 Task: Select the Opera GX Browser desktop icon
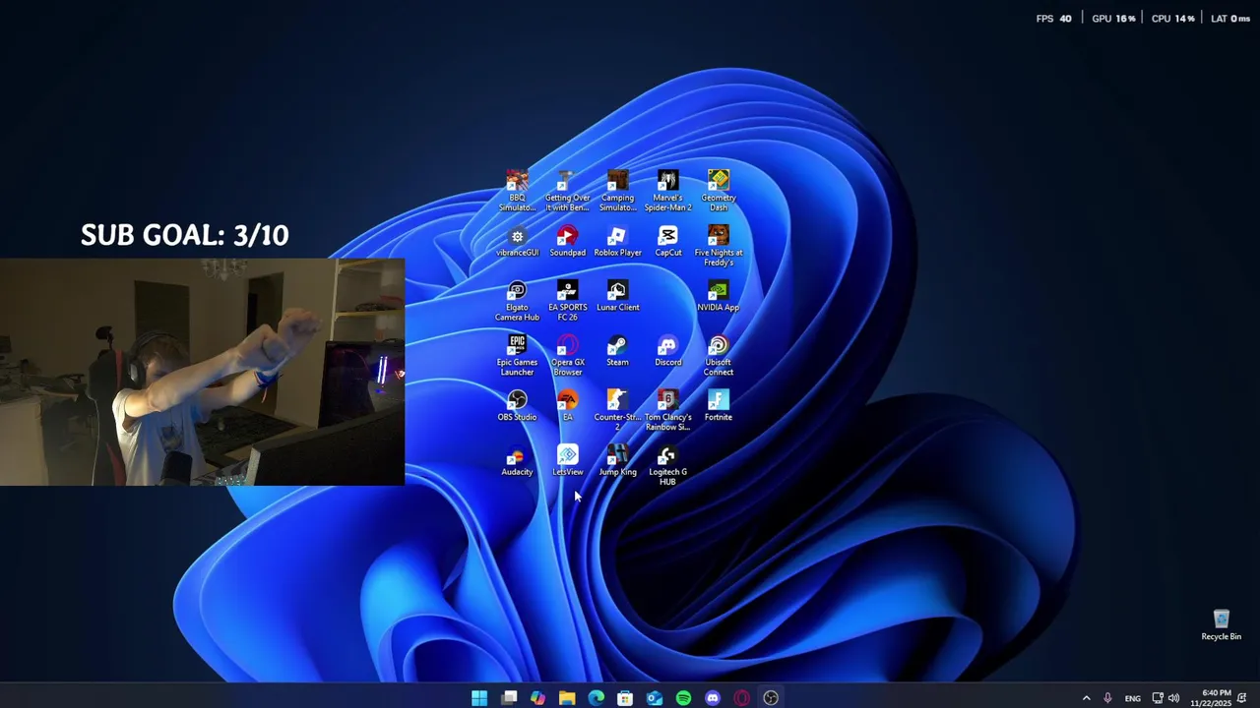pyautogui.click(x=567, y=356)
